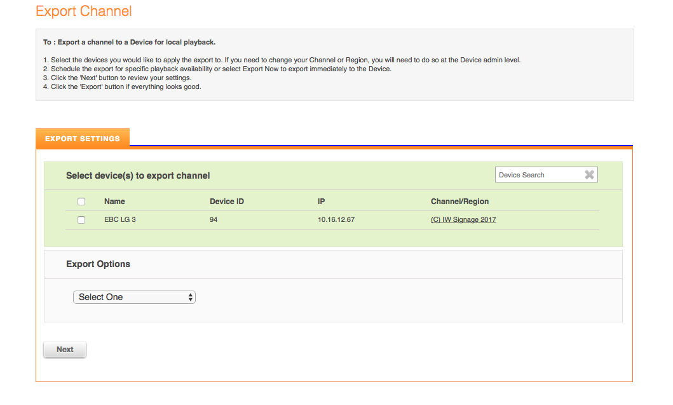The image size is (673, 405).
Task: Sort by the Name column header
Action: pyautogui.click(x=114, y=202)
